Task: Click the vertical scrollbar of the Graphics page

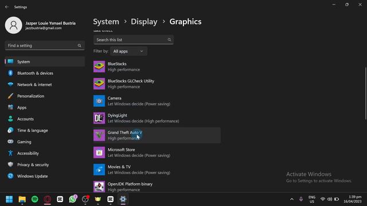Action: coord(366,93)
